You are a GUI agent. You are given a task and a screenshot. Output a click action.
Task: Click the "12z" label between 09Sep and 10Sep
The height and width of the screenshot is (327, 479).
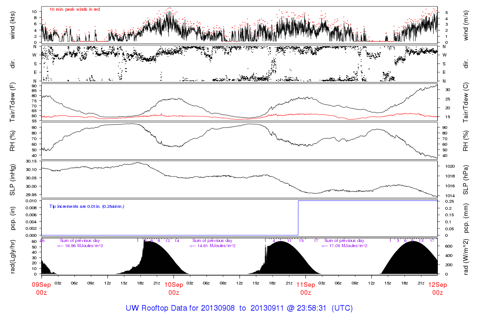pyautogui.click(x=108, y=283)
